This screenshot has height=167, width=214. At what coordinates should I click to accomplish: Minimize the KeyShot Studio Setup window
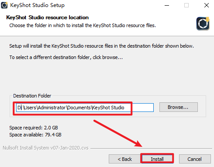point(167,6)
